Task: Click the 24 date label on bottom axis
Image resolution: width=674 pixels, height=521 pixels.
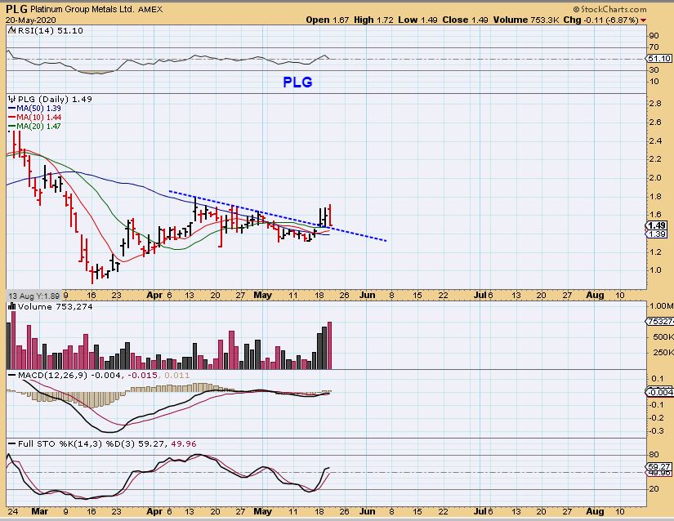Action: point(12,511)
